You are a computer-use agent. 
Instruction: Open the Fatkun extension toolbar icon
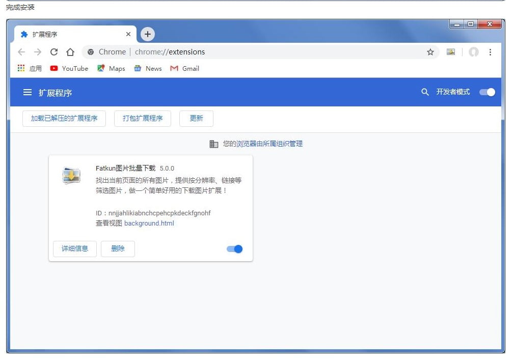[x=451, y=52]
